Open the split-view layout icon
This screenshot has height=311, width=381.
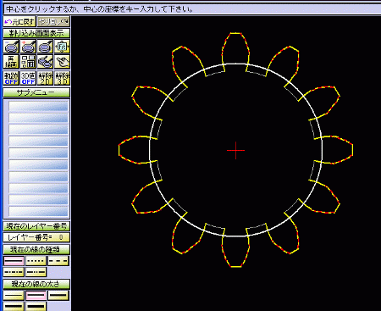point(28,62)
